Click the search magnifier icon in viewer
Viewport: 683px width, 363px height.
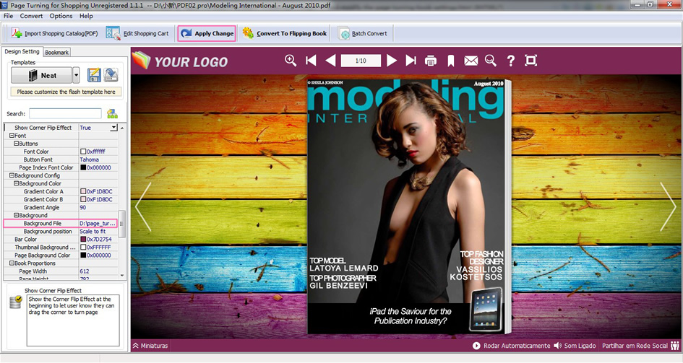(x=491, y=61)
